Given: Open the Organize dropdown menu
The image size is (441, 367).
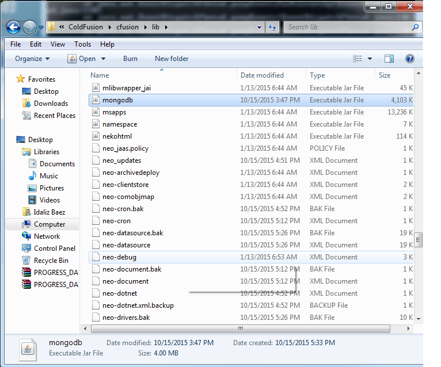Looking at the screenshot, I should (x=32, y=59).
